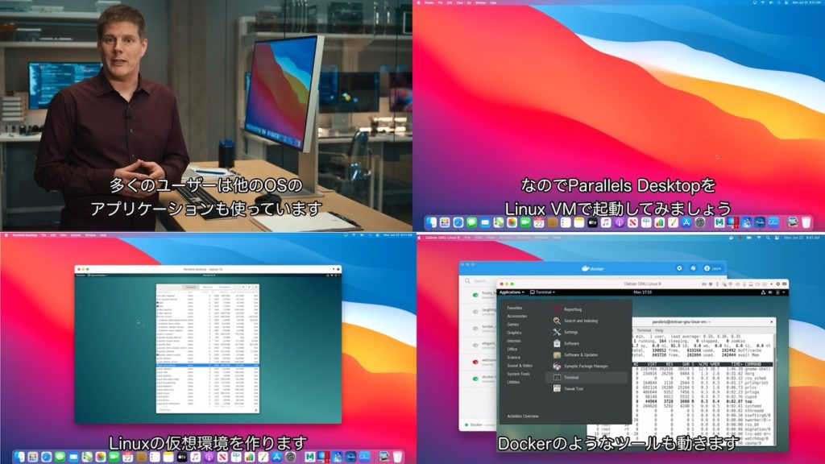This screenshot has width=825, height=464.
Task: Click the Docker running status at window bottom
Action: (x=480, y=425)
